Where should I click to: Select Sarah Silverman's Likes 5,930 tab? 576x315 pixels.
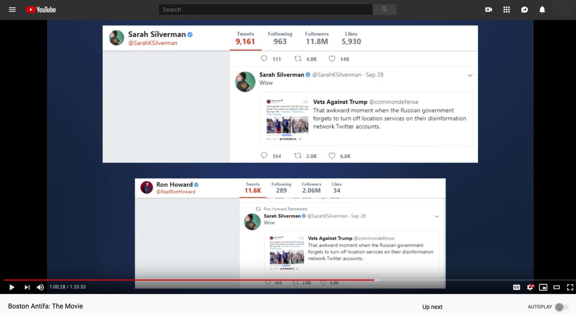[351, 38]
